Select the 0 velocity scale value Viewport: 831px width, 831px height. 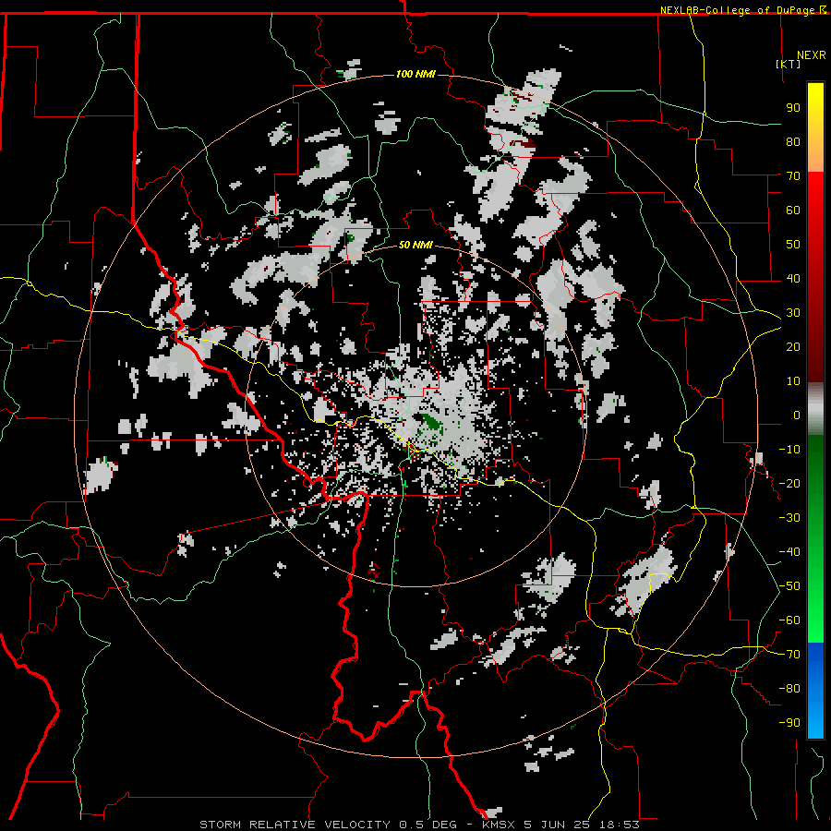[797, 415]
